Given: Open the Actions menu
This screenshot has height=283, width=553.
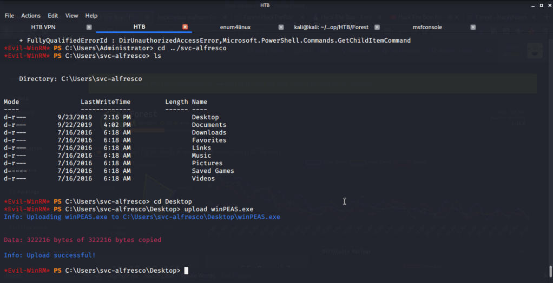Looking at the screenshot, I should [31, 16].
